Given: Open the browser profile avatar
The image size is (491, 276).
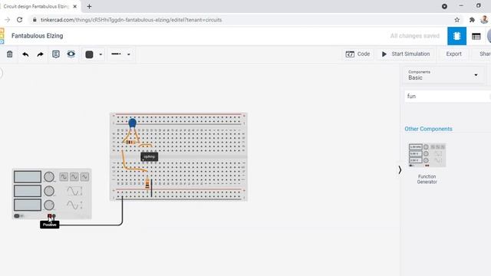Looking at the screenshot, I should pos(484,20).
